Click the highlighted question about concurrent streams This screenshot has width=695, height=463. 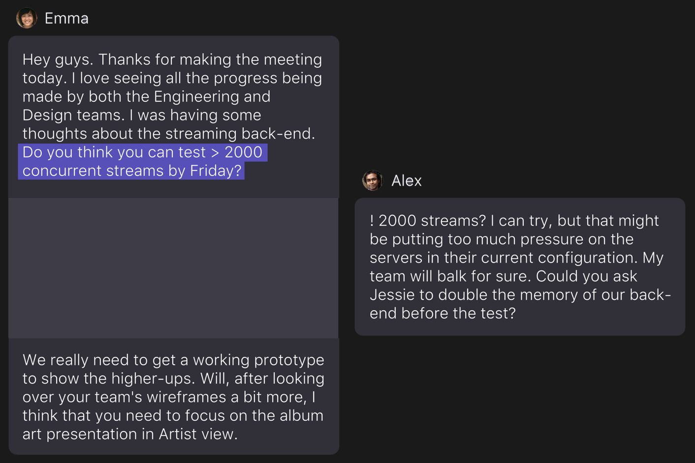[x=142, y=161]
